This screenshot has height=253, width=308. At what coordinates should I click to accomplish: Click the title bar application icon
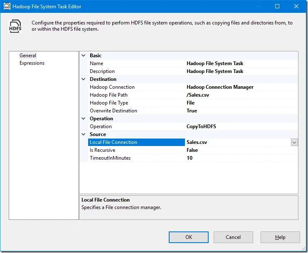point(7,7)
